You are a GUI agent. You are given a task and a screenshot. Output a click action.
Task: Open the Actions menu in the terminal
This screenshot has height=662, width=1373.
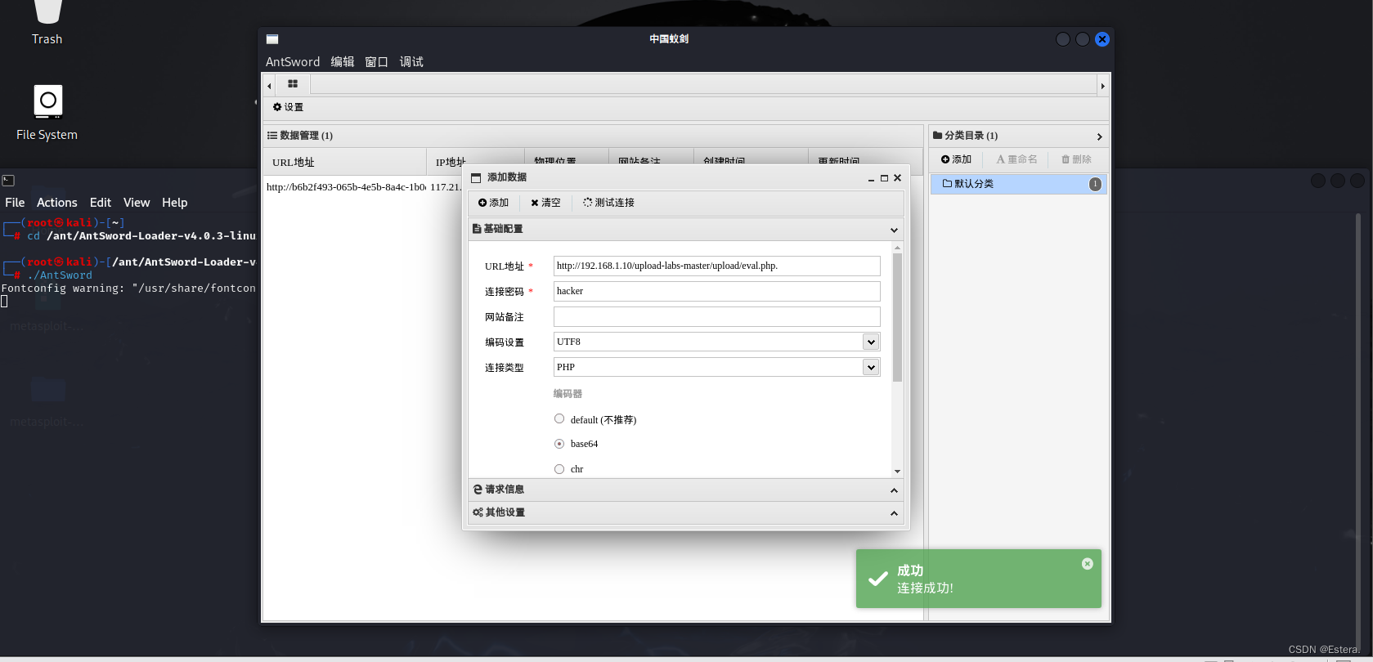coord(57,203)
